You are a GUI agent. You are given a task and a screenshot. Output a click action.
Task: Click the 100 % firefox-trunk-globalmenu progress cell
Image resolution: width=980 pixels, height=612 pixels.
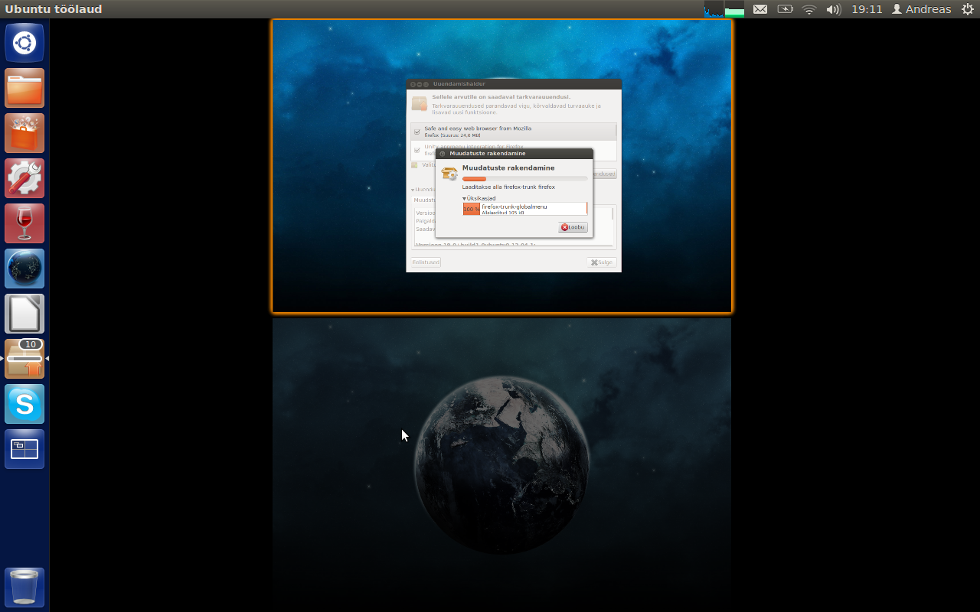coord(472,209)
